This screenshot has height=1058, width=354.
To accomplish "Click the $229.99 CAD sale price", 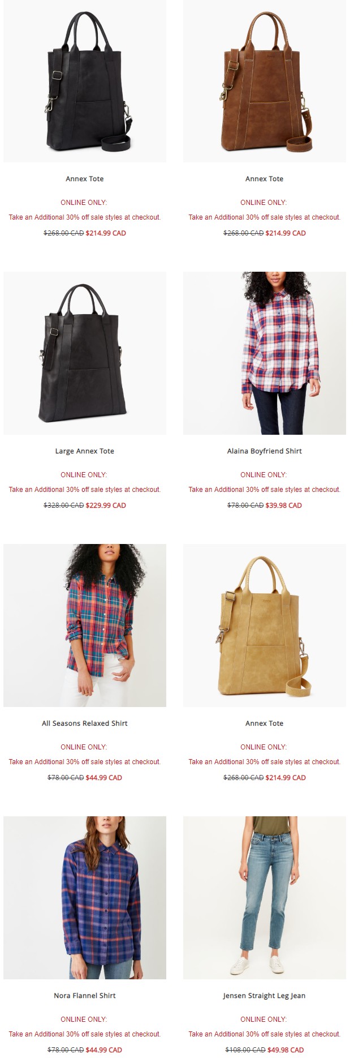I will point(106,506).
